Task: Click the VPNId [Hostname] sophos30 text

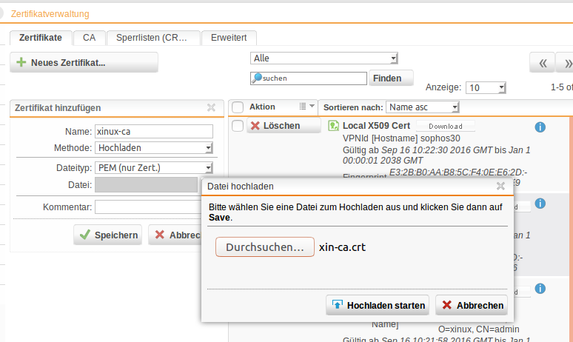Action: [x=401, y=138]
